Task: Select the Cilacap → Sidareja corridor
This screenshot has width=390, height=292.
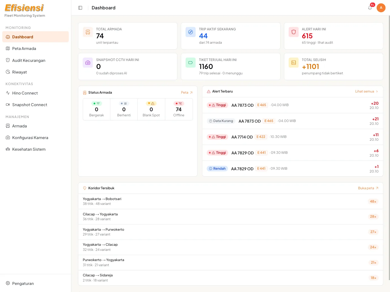Action: (x=231, y=278)
